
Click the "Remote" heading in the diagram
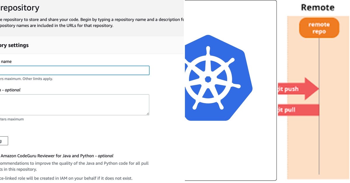pyautogui.click(x=317, y=7)
